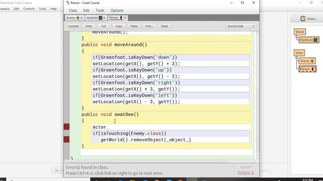The height and width of the screenshot is (181, 323).
Task: Open the editor's Tools menu
Action: click(100, 10)
